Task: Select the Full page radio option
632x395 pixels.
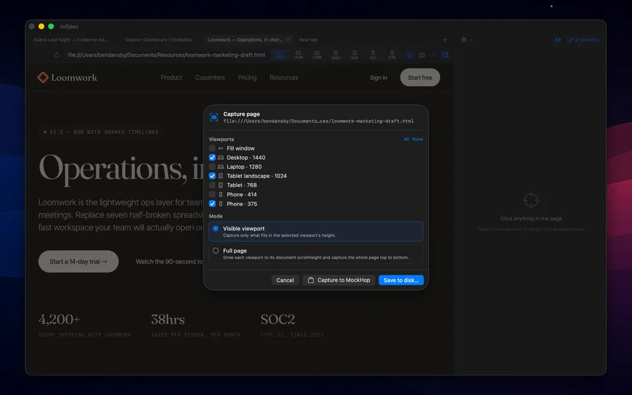Action: point(215,251)
